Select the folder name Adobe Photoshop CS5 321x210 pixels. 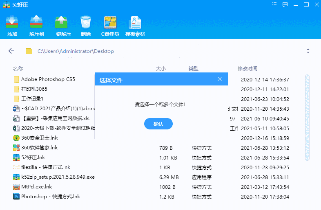[x=48, y=79]
